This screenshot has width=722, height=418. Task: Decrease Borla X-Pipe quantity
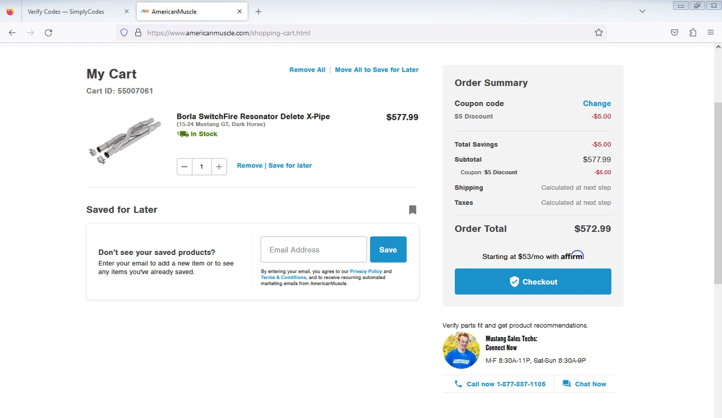click(184, 167)
